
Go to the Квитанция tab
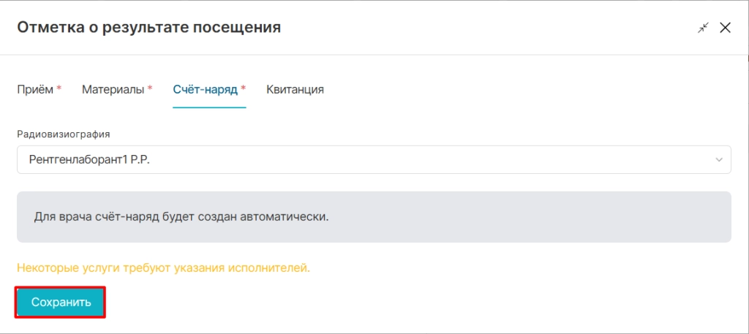pyautogui.click(x=296, y=90)
